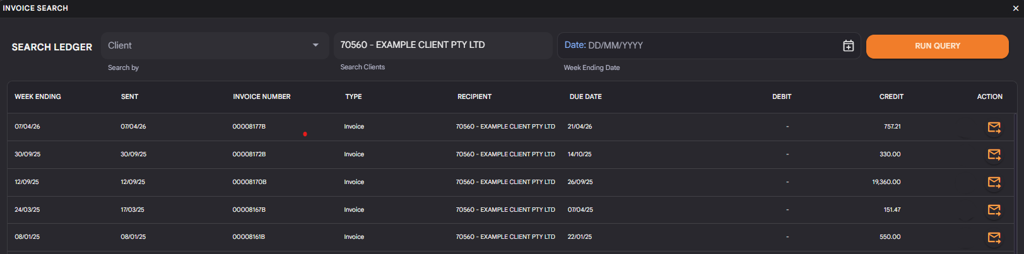Image resolution: width=1024 pixels, height=254 pixels.
Task: Close the Invoice Search window
Action: [x=1015, y=8]
